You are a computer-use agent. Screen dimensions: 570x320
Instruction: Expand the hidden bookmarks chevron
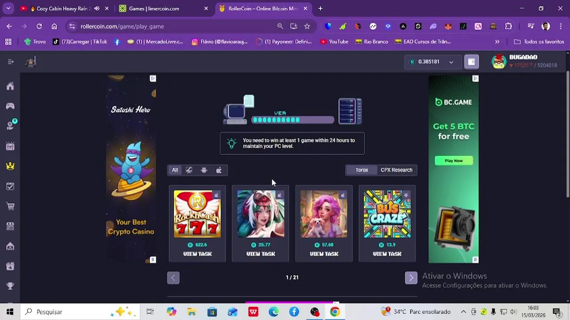pyautogui.click(x=497, y=41)
